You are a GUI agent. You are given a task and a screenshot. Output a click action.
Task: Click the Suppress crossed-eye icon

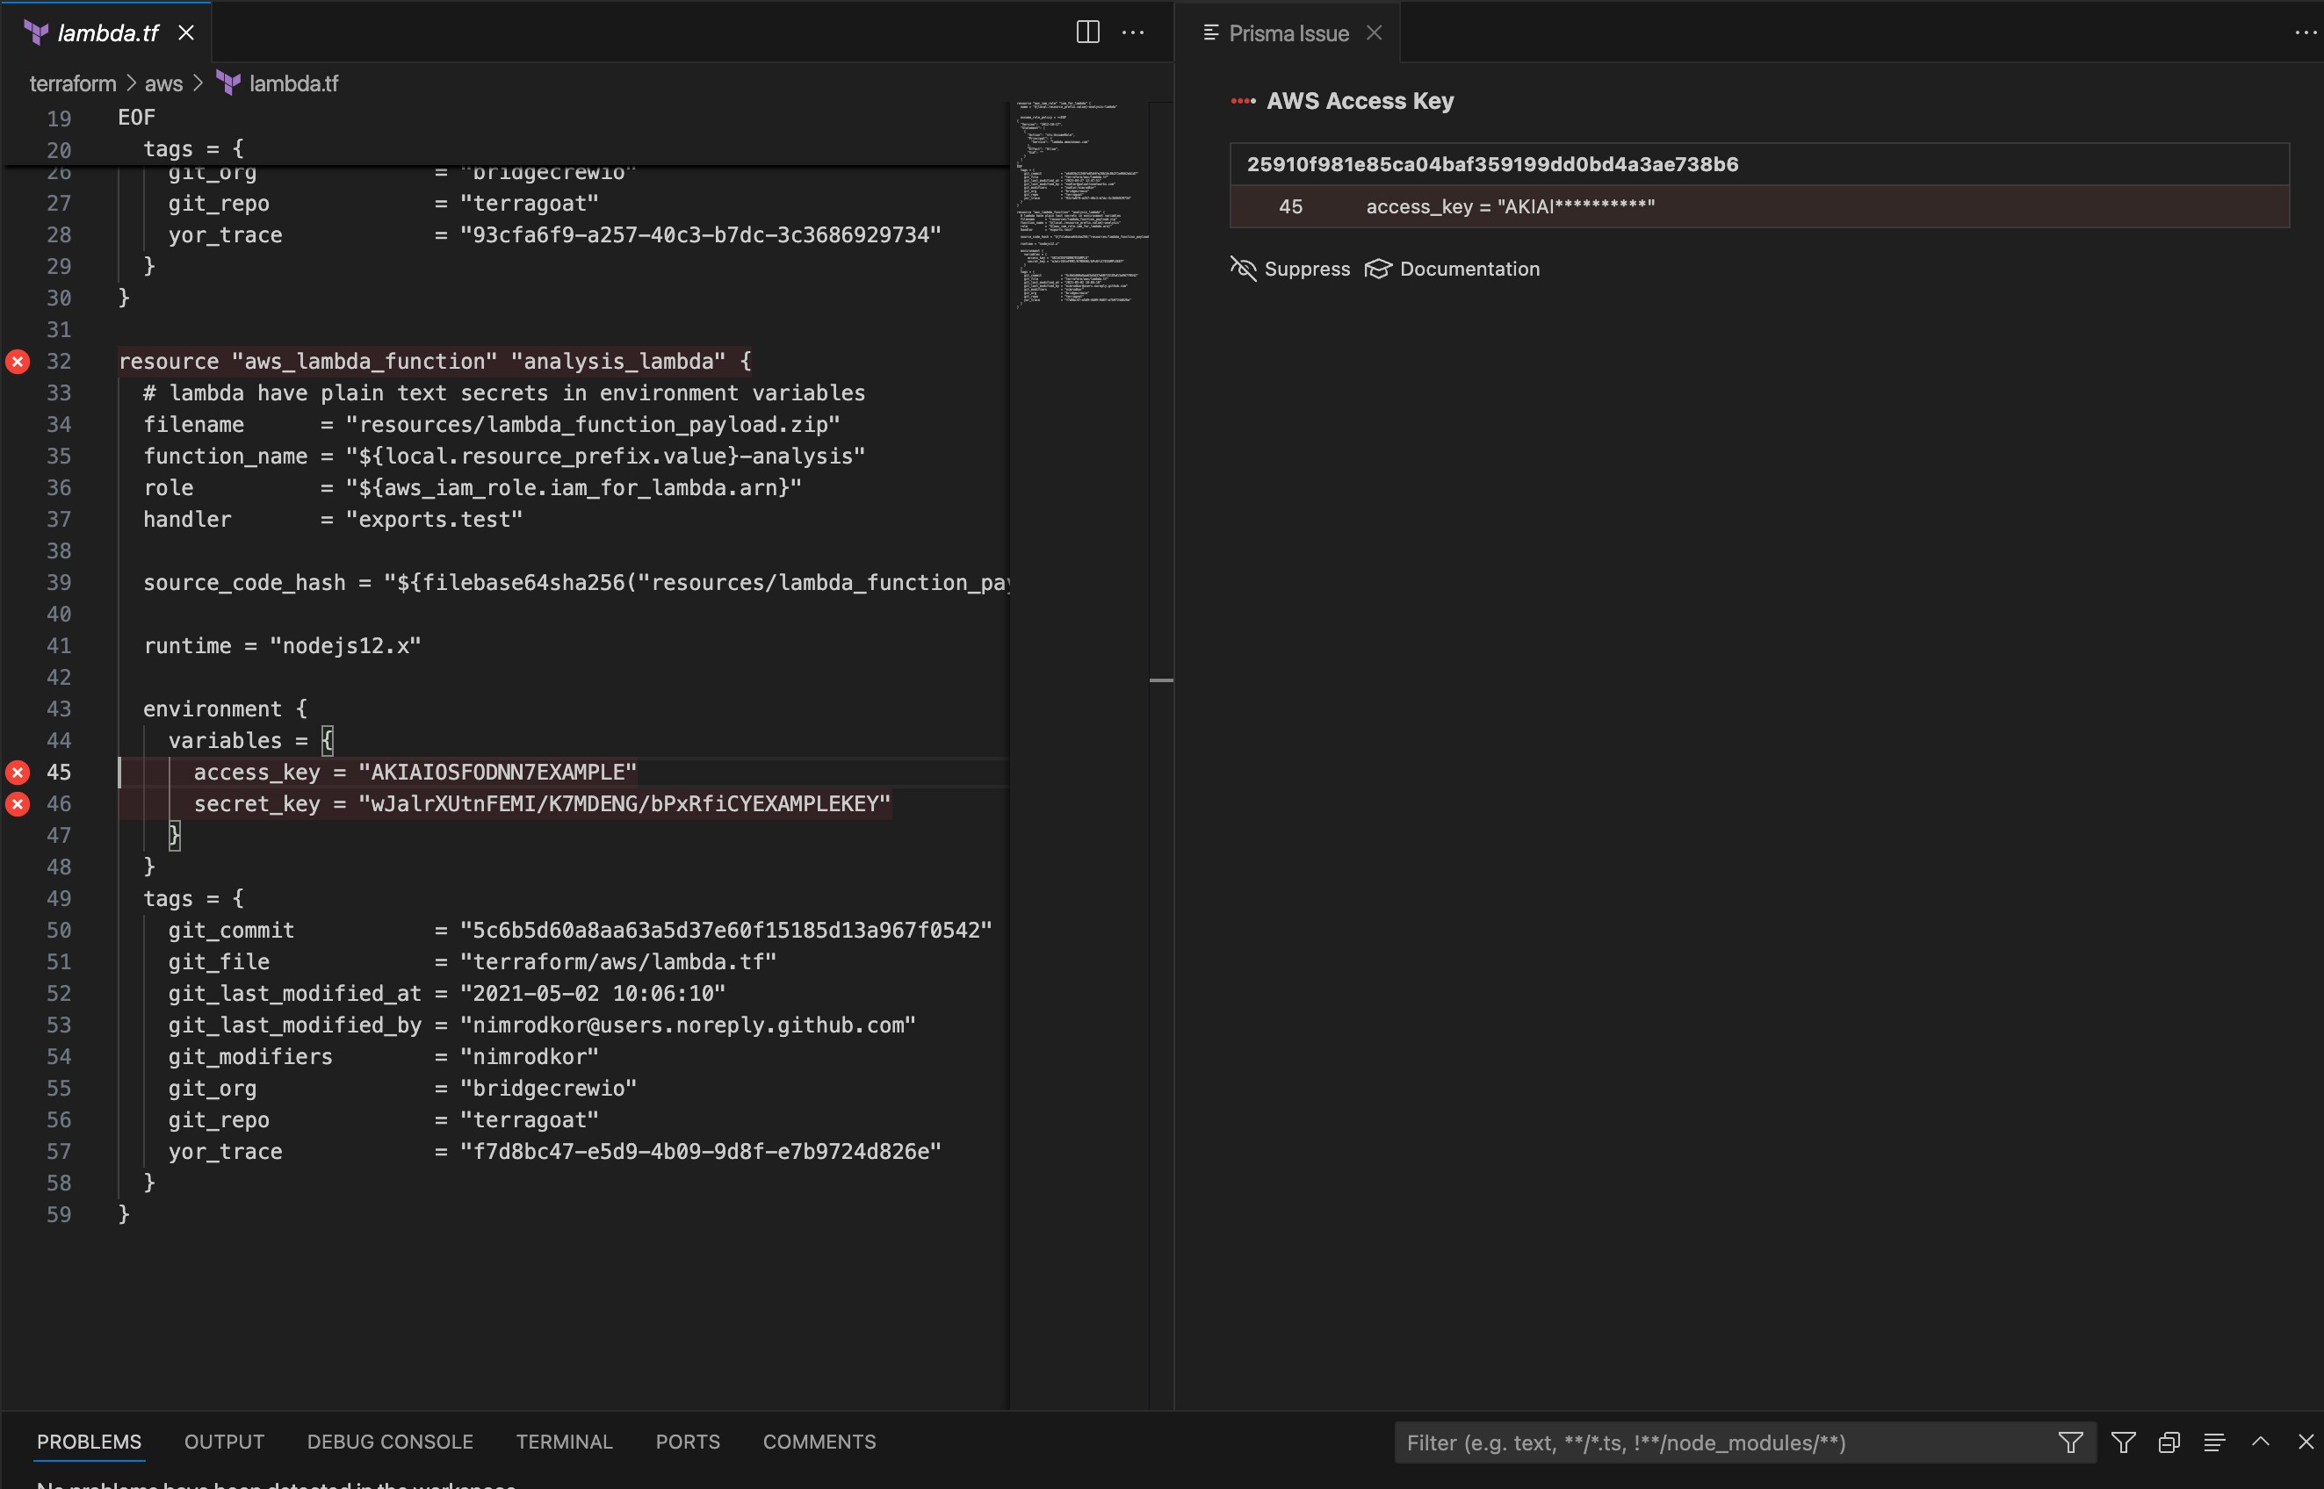(1243, 269)
